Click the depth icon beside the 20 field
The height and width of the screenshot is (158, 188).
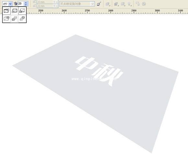point(16,4)
